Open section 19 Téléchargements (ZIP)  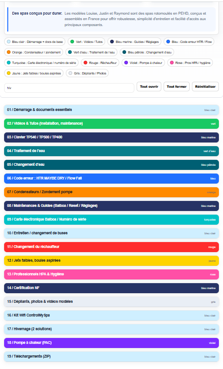[x=111, y=357]
